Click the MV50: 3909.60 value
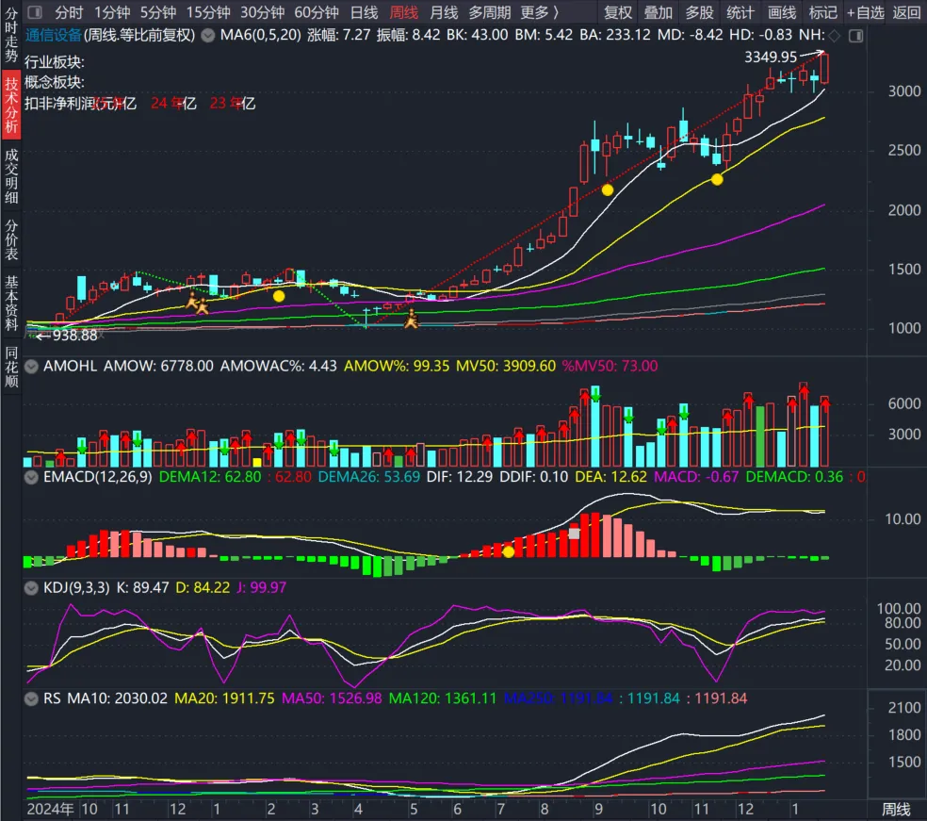The image size is (927, 821). [x=506, y=366]
